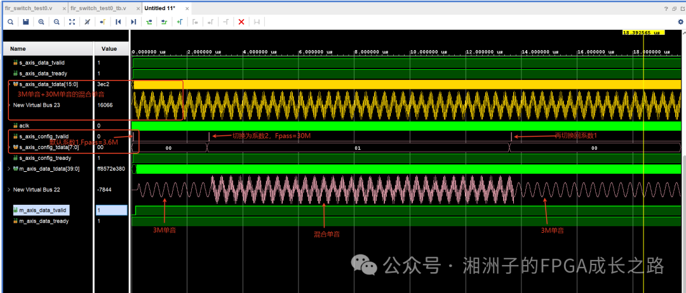Click value 16066

pyautogui.click(x=104, y=105)
